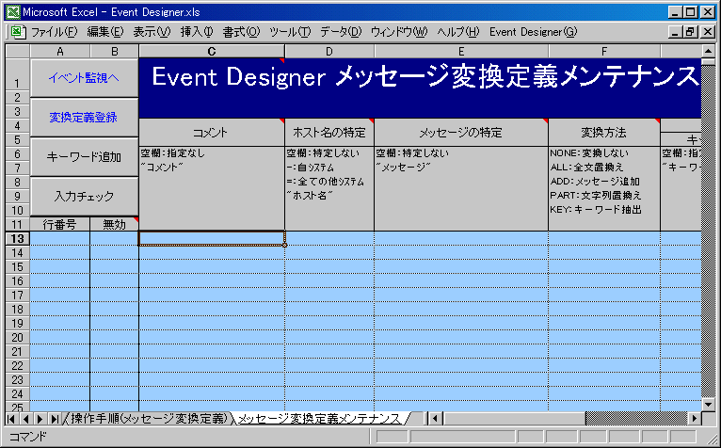Select column A header
721x448 pixels.
(60, 51)
